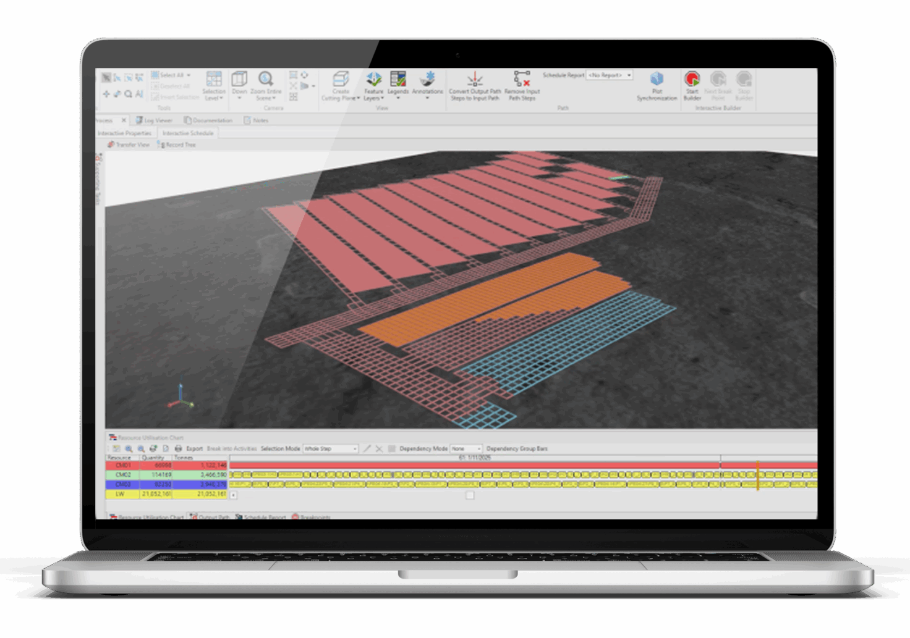Click the Invert Selection command
Image resolution: width=910 pixels, height=638 pixels.
[x=176, y=97]
